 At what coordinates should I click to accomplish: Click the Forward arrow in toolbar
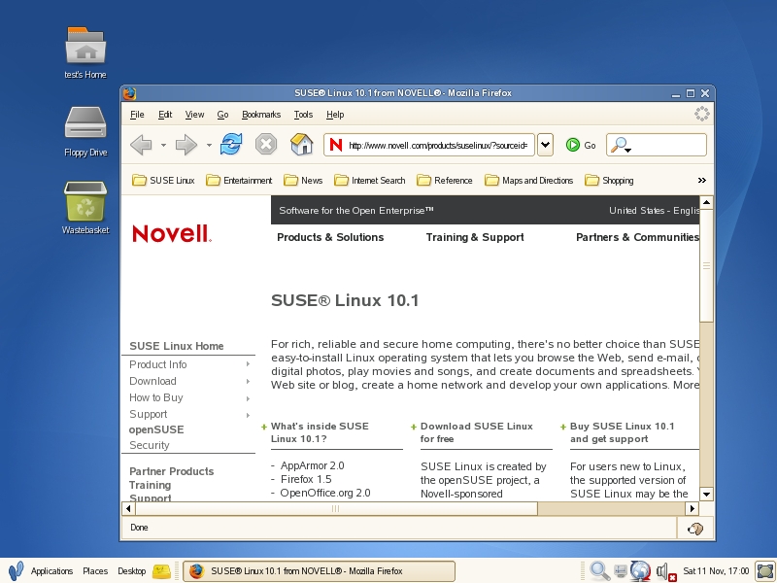point(186,145)
